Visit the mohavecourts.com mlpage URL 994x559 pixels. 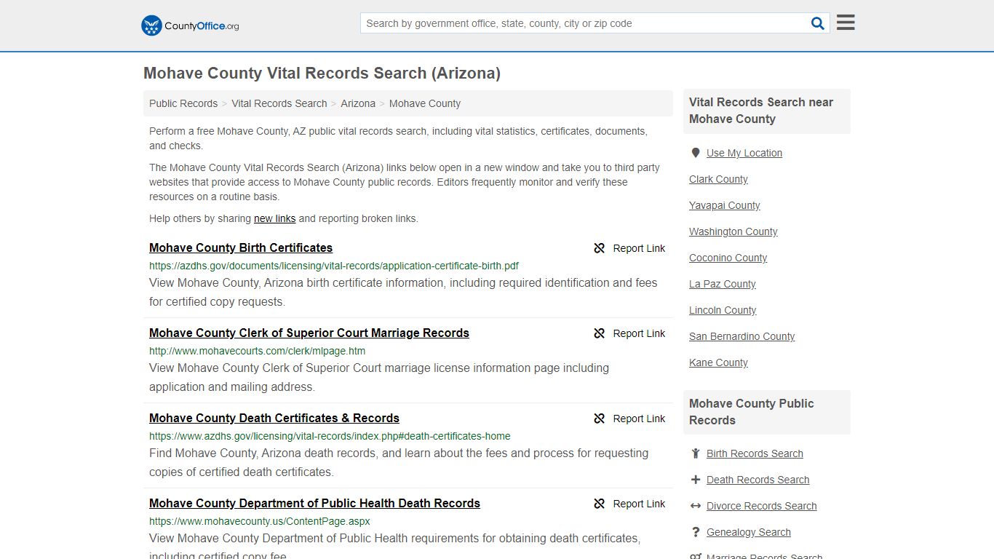tap(258, 351)
